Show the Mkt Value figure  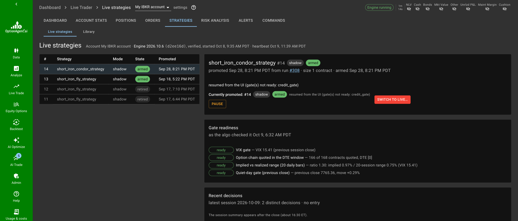pyautogui.click(x=441, y=9)
